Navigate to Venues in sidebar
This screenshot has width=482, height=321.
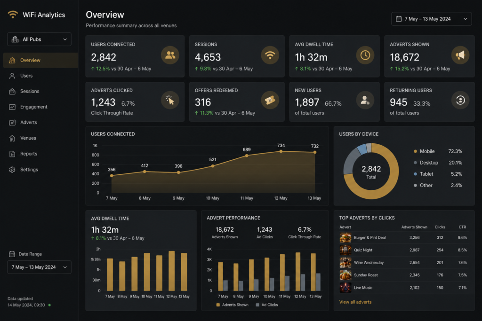coord(28,138)
